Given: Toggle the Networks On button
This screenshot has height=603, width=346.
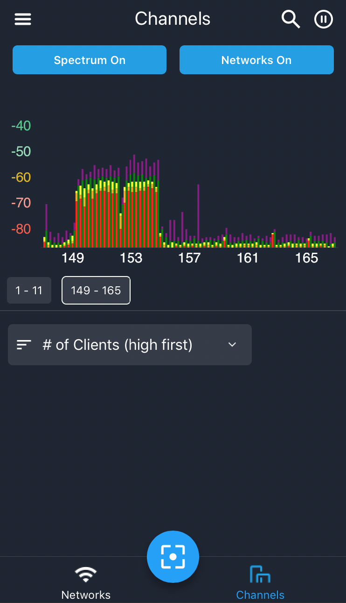Looking at the screenshot, I should pos(256,60).
